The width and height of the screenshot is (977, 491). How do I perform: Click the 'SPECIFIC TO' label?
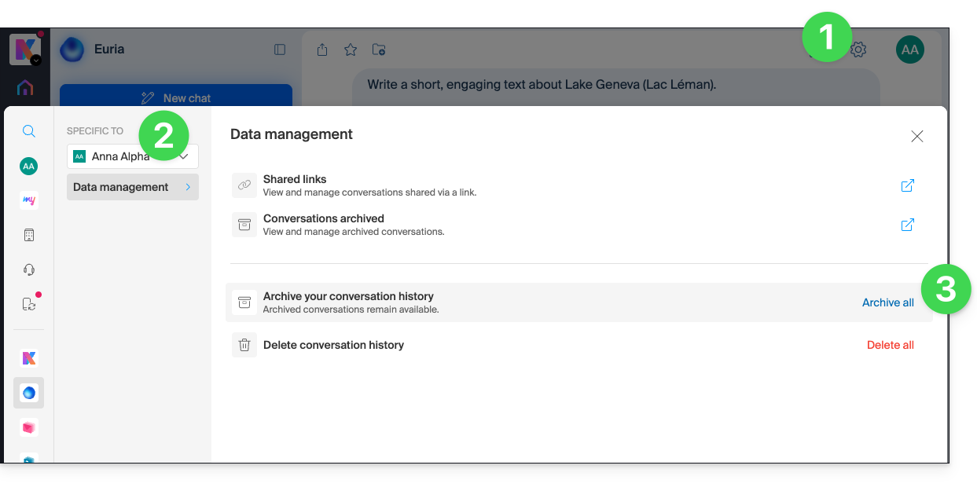coord(95,131)
